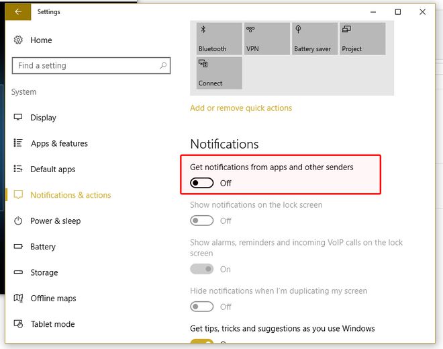Toggle Get notifications from apps and other senders
Viewport: 443px width, 349px height.
pos(202,183)
